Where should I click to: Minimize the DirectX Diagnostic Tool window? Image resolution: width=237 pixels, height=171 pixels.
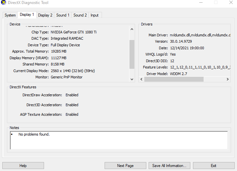tap(201, 3)
